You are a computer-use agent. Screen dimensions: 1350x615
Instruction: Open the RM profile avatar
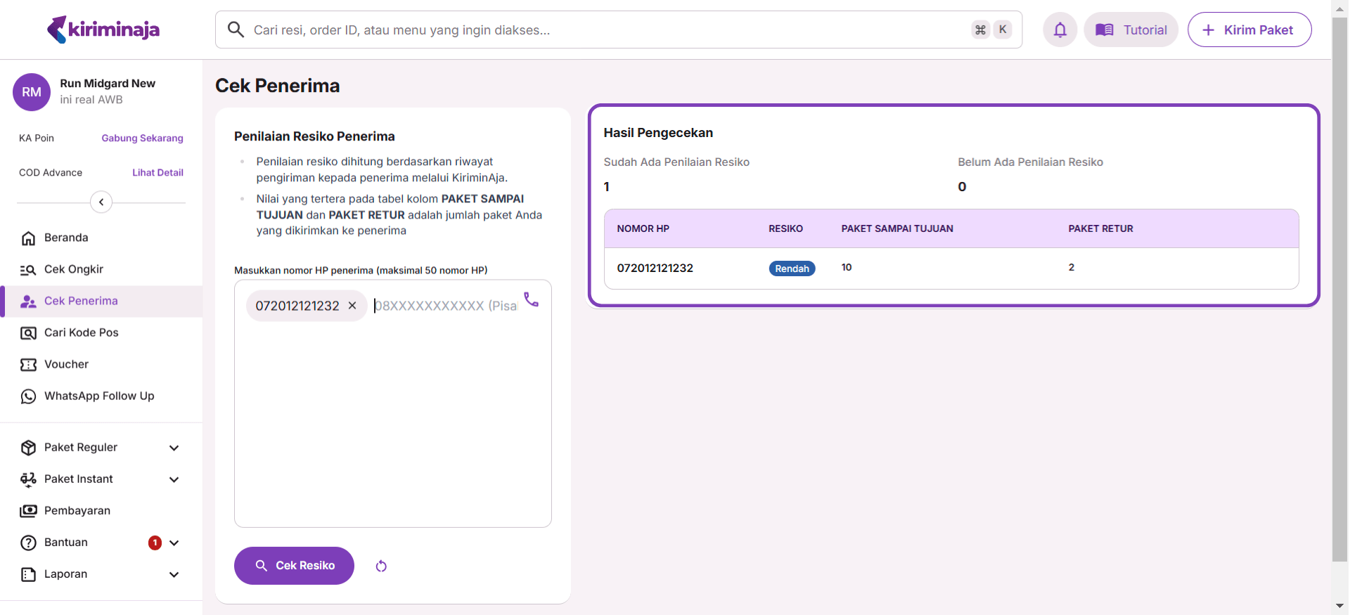tap(32, 92)
